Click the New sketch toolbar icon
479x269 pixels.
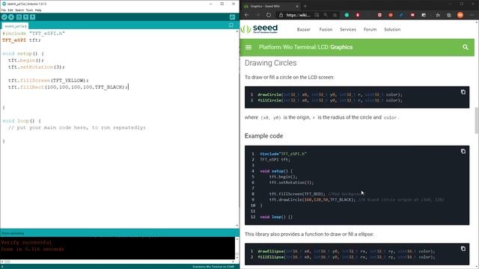[x=19, y=17]
